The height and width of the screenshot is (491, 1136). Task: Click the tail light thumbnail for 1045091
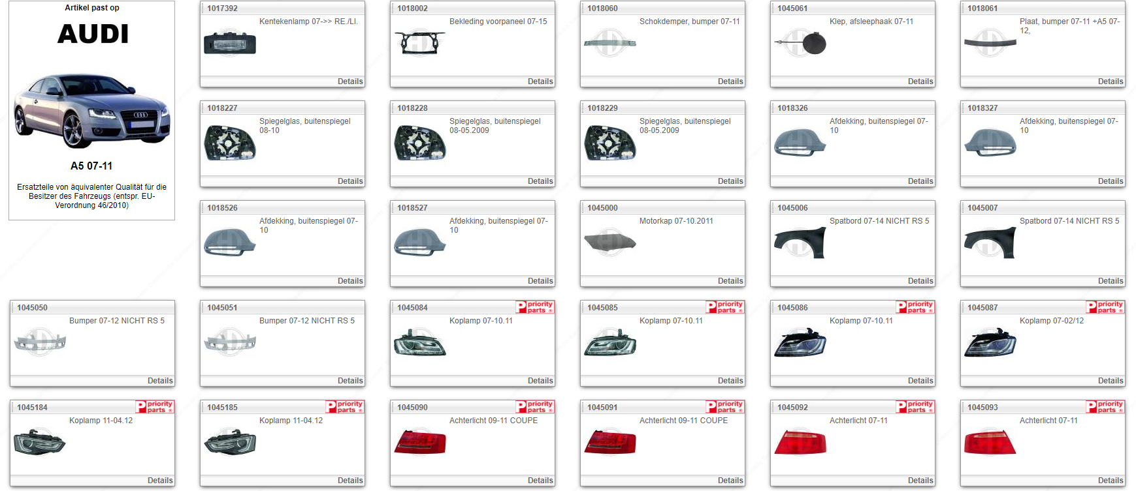tap(610, 442)
